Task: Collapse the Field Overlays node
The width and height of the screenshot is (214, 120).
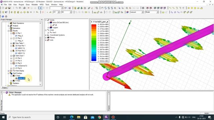Action: coord(8,73)
